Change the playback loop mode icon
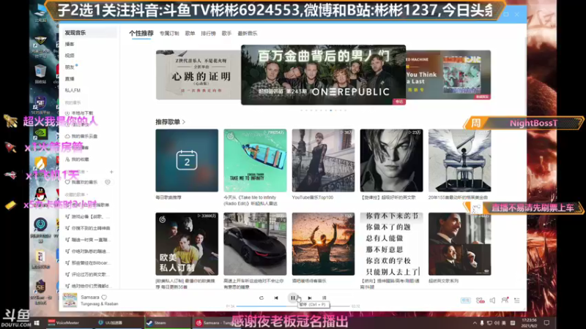The height and width of the screenshot is (329, 586). (262, 298)
